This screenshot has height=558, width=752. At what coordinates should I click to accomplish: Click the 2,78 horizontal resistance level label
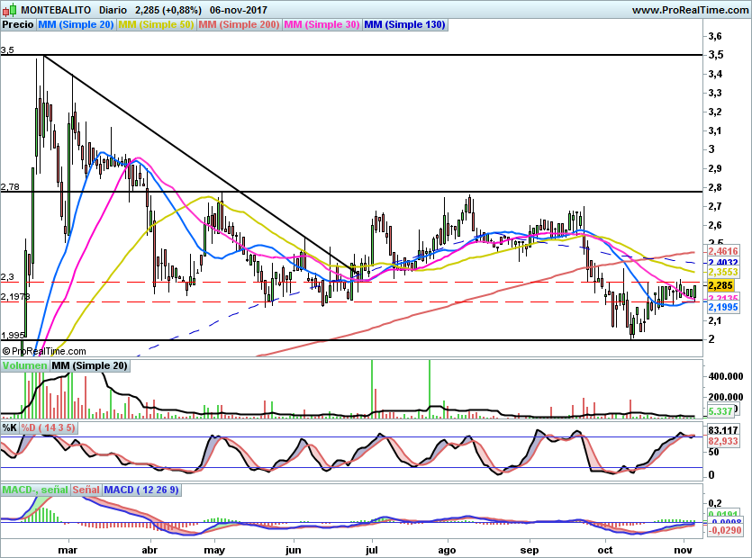10,186
